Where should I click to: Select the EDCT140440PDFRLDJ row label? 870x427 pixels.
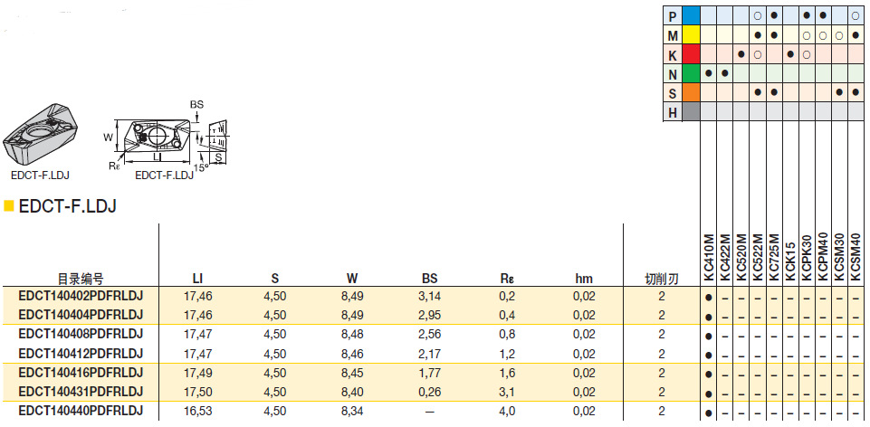(x=81, y=411)
